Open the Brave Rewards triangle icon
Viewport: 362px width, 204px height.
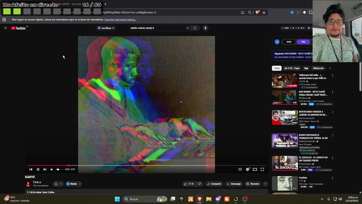264,12
